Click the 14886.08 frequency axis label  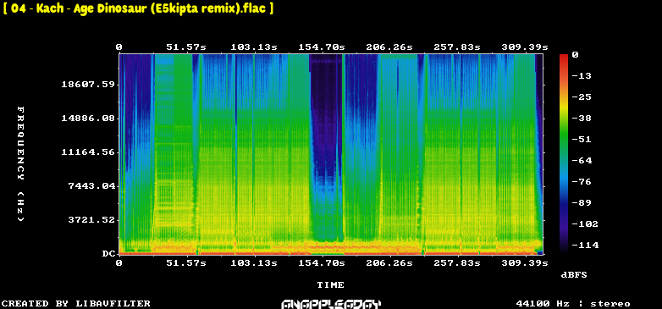click(x=88, y=119)
